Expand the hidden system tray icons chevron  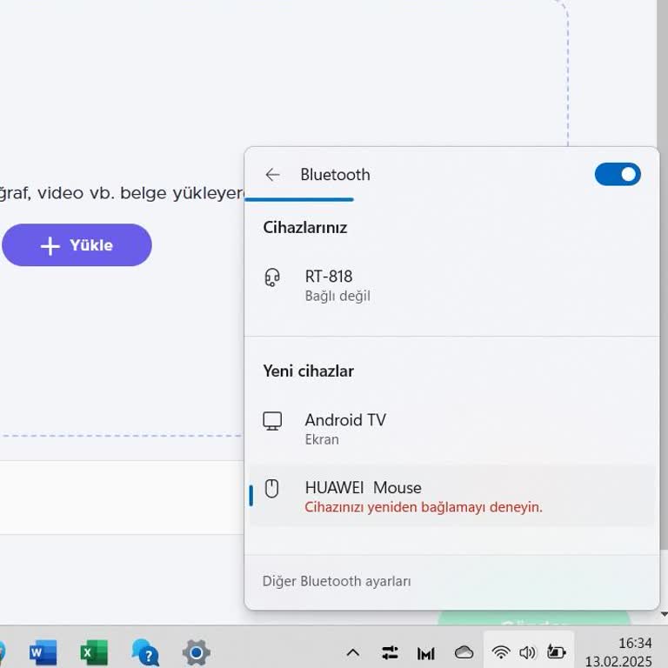click(353, 652)
